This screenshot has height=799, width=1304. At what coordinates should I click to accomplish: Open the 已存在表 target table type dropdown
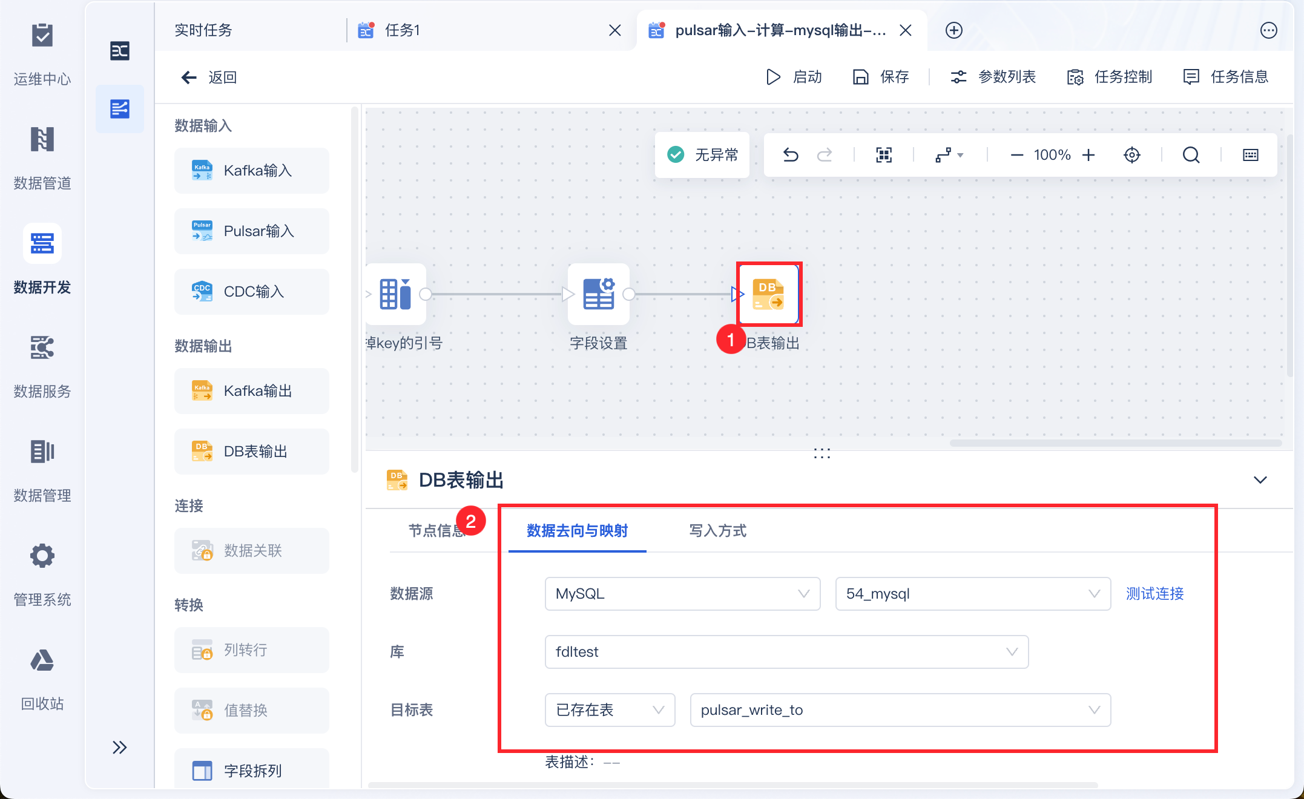pyautogui.click(x=610, y=710)
